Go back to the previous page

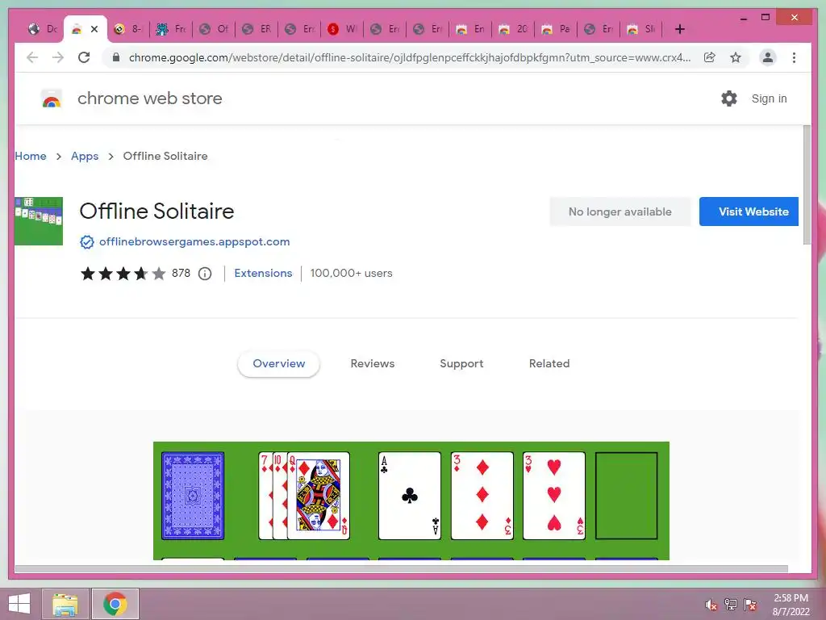(32, 57)
